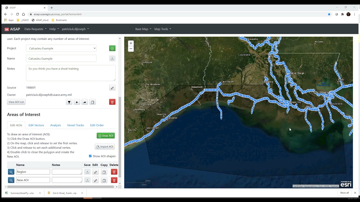This screenshot has height=202, width=360.
Task: Select the AISAP browser tab
Action: (25, 8)
